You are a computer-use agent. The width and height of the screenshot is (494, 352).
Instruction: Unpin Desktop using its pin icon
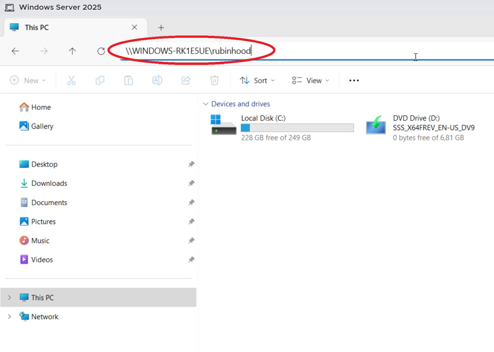coord(192,164)
